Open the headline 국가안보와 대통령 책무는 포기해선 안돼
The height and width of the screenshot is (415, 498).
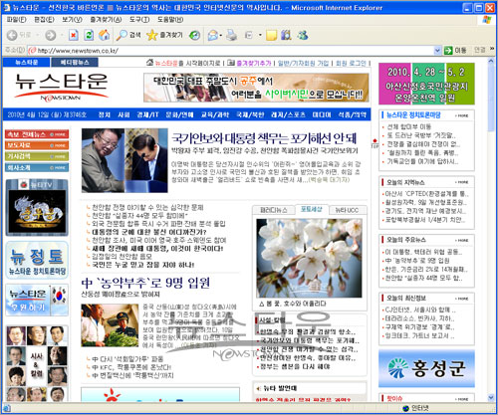point(264,138)
